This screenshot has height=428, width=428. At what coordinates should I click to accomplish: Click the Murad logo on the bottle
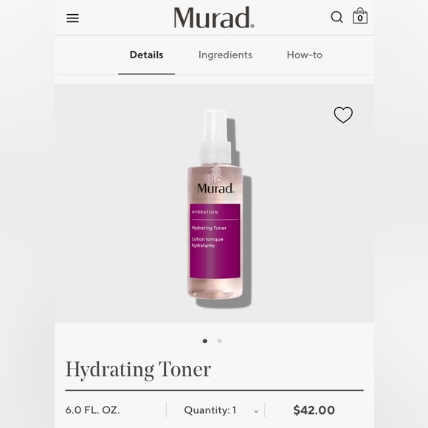click(215, 188)
